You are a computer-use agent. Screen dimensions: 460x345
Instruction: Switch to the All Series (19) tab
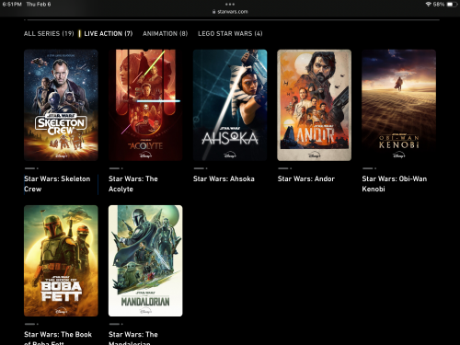[x=49, y=34]
